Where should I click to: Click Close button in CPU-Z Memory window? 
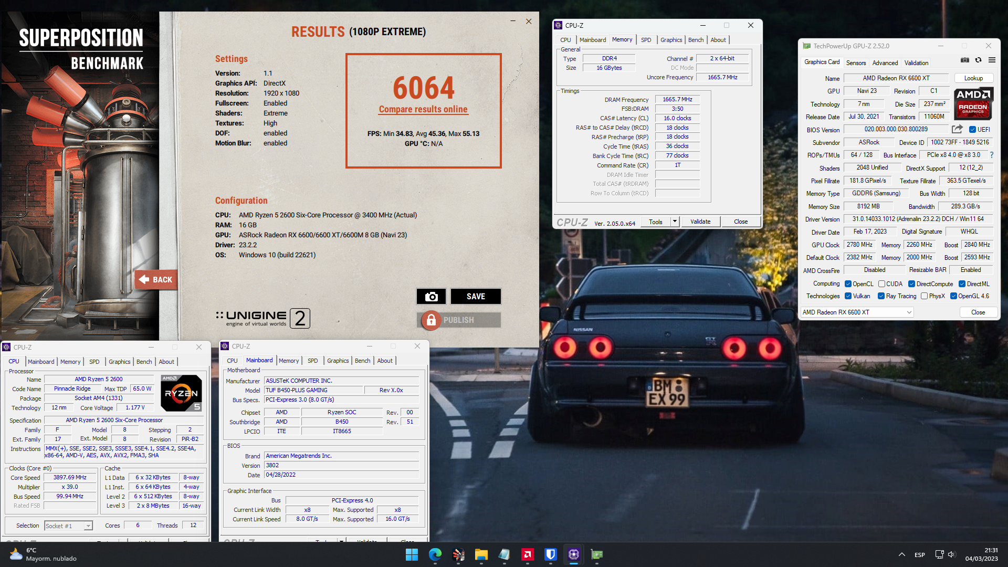coord(741,222)
